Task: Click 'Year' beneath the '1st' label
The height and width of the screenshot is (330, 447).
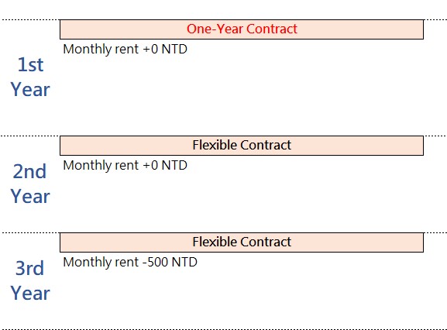Action: coord(30,90)
